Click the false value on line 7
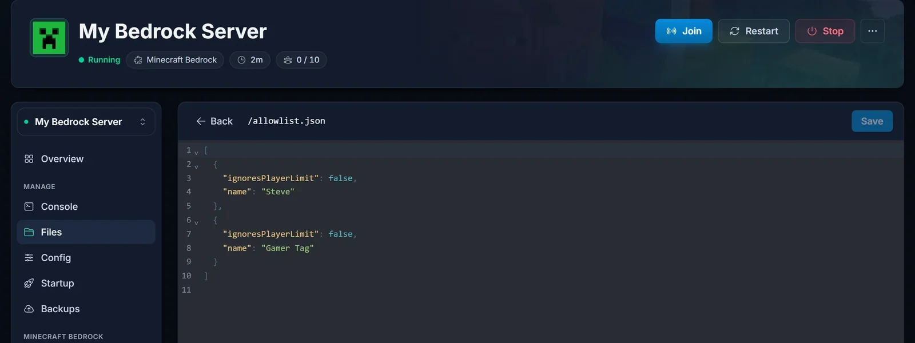 (340, 234)
